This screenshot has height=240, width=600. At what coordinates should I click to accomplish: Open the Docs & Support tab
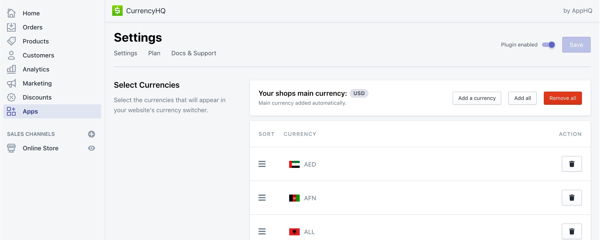coord(193,53)
